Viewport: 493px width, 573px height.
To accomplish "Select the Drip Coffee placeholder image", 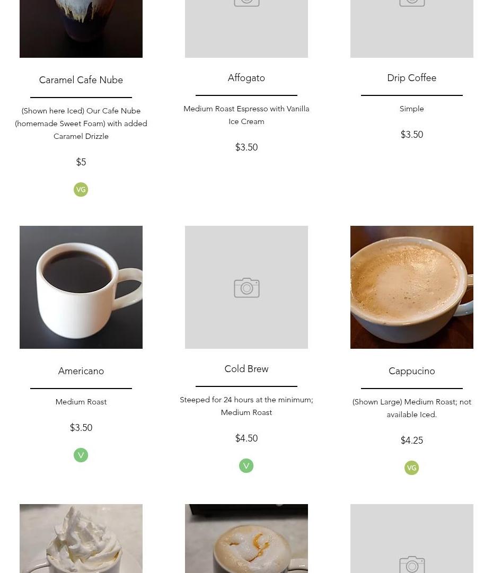I will [412, 29].
